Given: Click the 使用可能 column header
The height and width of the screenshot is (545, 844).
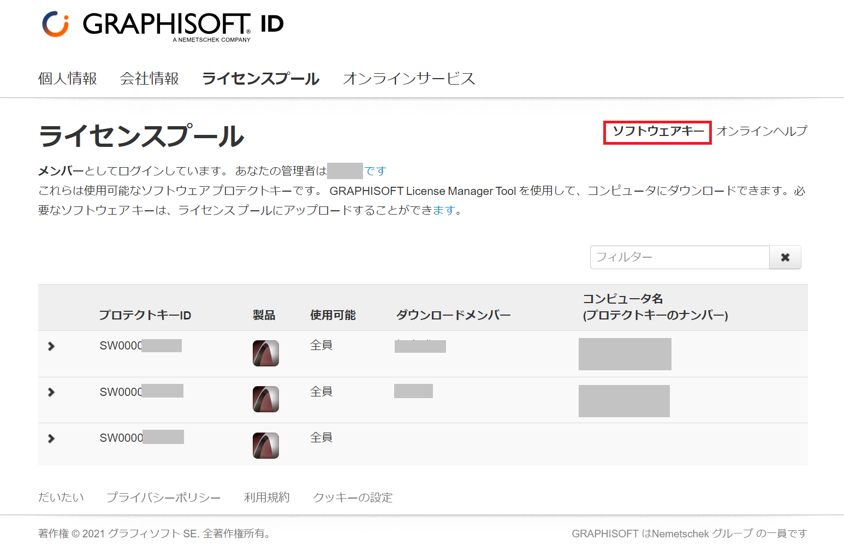Looking at the screenshot, I should click(x=333, y=315).
